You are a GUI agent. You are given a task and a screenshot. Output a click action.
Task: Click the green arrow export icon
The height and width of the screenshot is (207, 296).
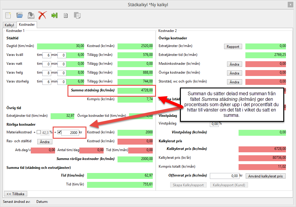pyautogui.click(x=54, y=15)
